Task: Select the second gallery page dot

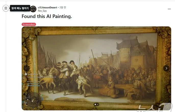Action: coord(98,104)
